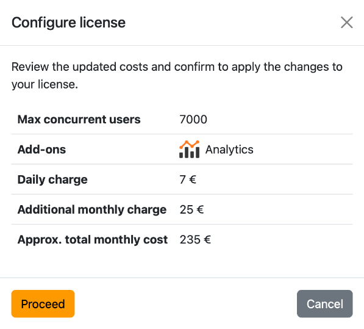Click the word 'license' in description
The height and width of the screenshot is (329, 364).
point(57,84)
